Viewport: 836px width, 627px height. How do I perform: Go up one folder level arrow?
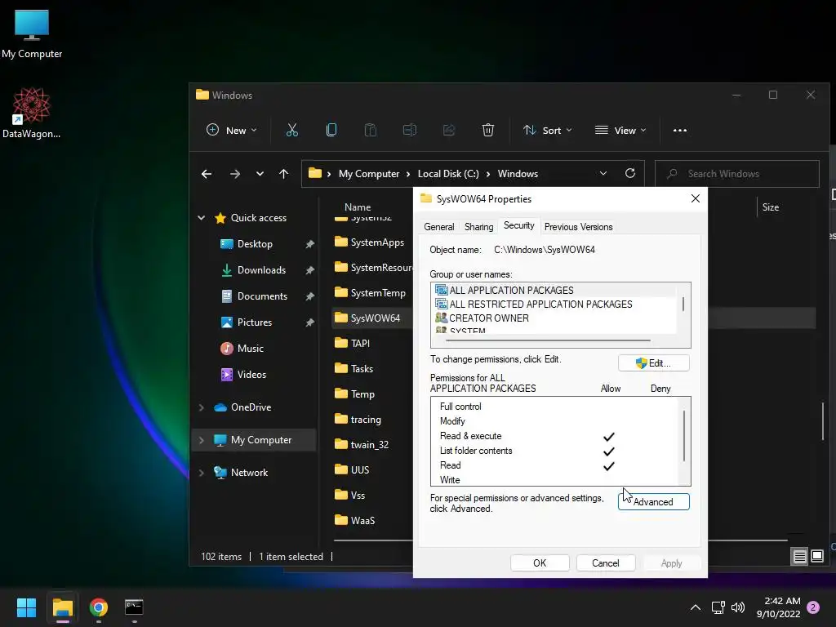(x=283, y=174)
